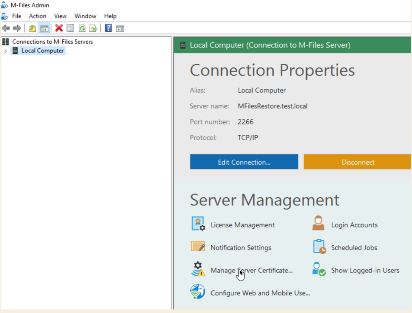Open the Properties toolbar icon
Image resolution: width=412 pixels, height=313 pixels.
point(70,28)
